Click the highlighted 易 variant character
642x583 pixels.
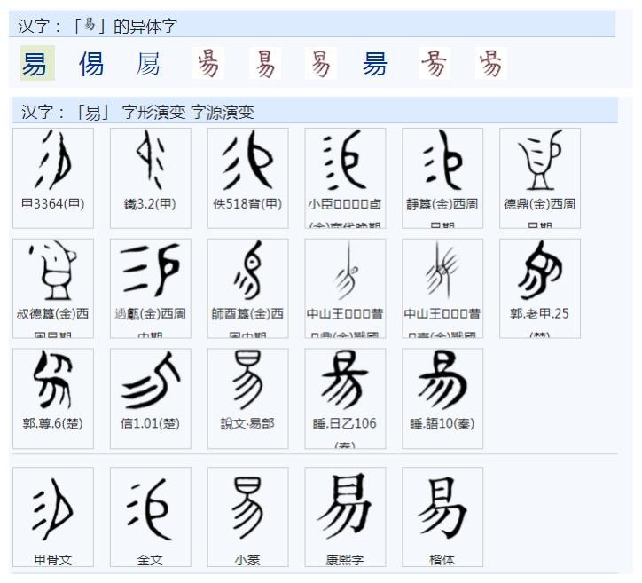[x=35, y=64]
